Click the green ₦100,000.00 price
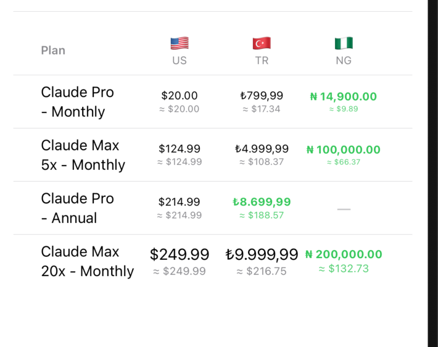 (344, 150)
